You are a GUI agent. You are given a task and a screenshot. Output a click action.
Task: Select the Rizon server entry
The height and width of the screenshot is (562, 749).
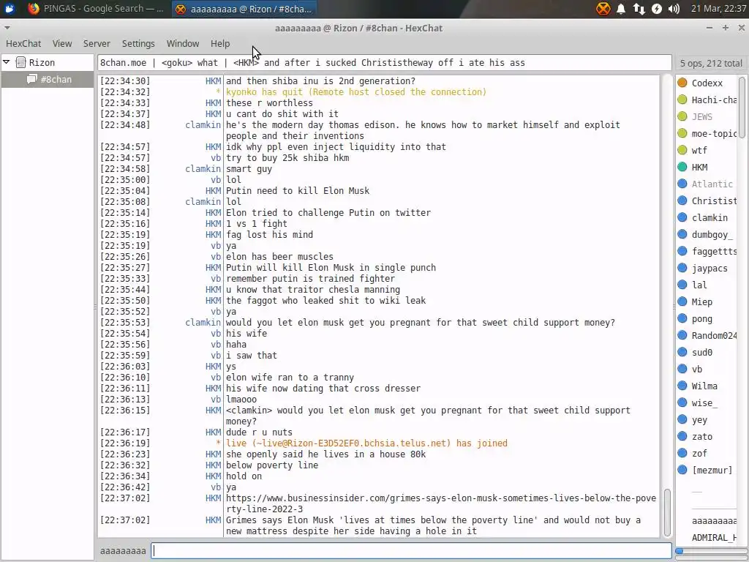(x=42, y=63)
